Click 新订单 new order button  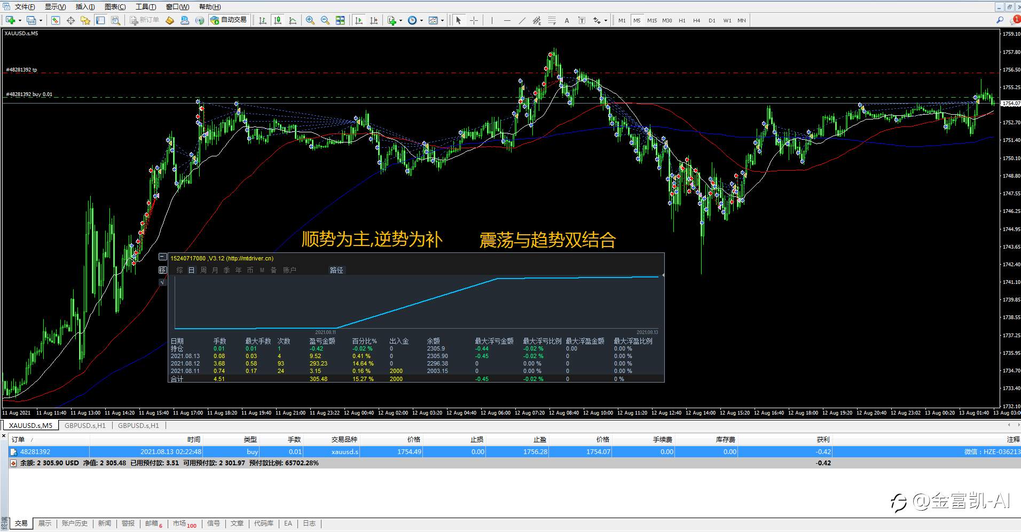[144, 20]
